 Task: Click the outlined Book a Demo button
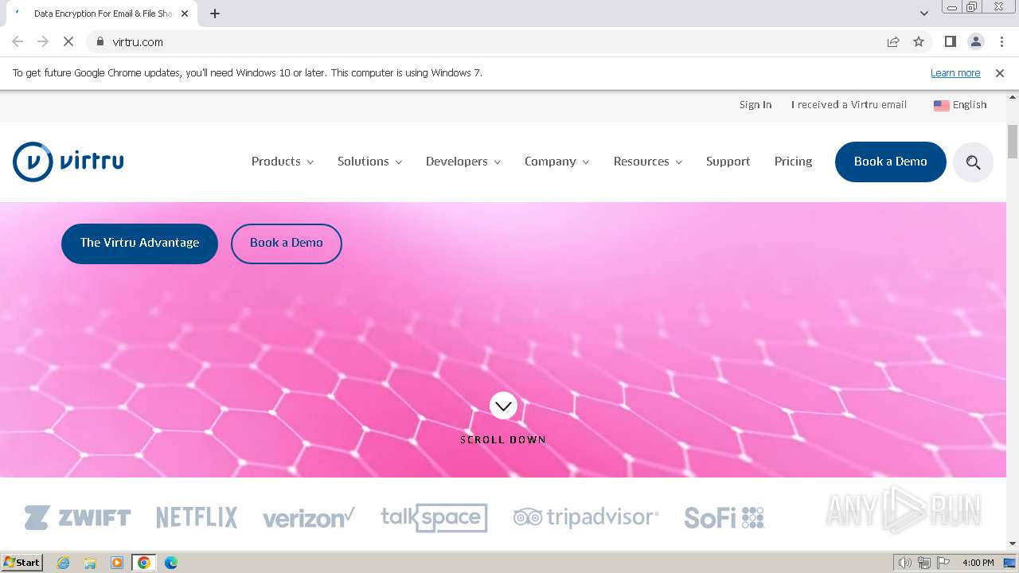pyautogui.click(x=287, y=244)
